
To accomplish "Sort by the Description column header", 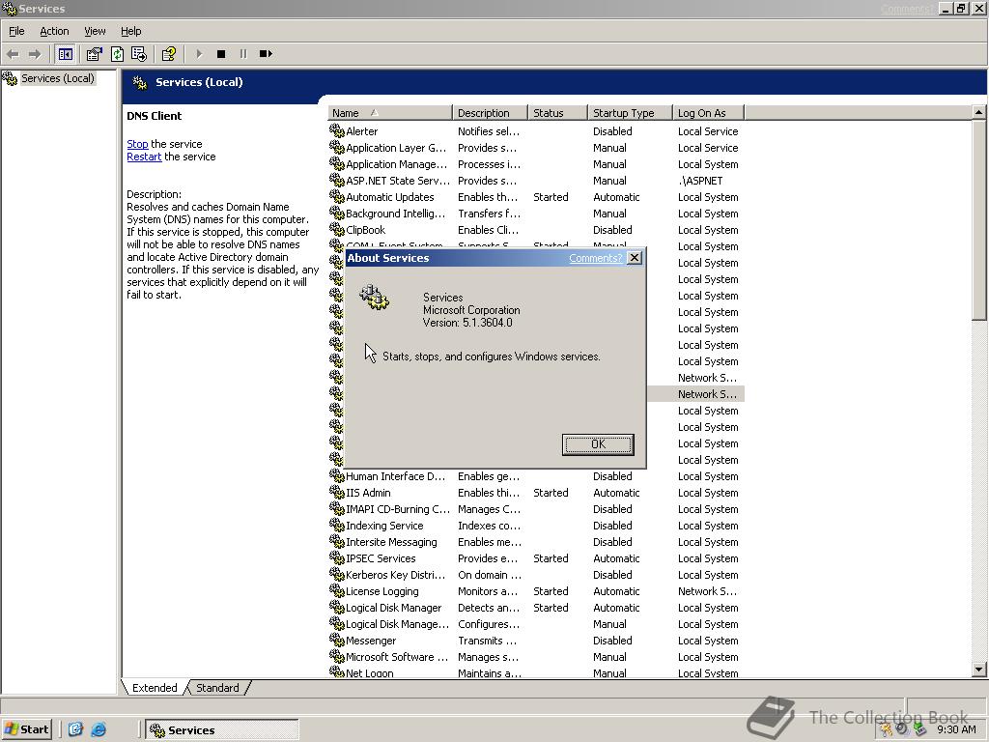I will click(490, 113).
